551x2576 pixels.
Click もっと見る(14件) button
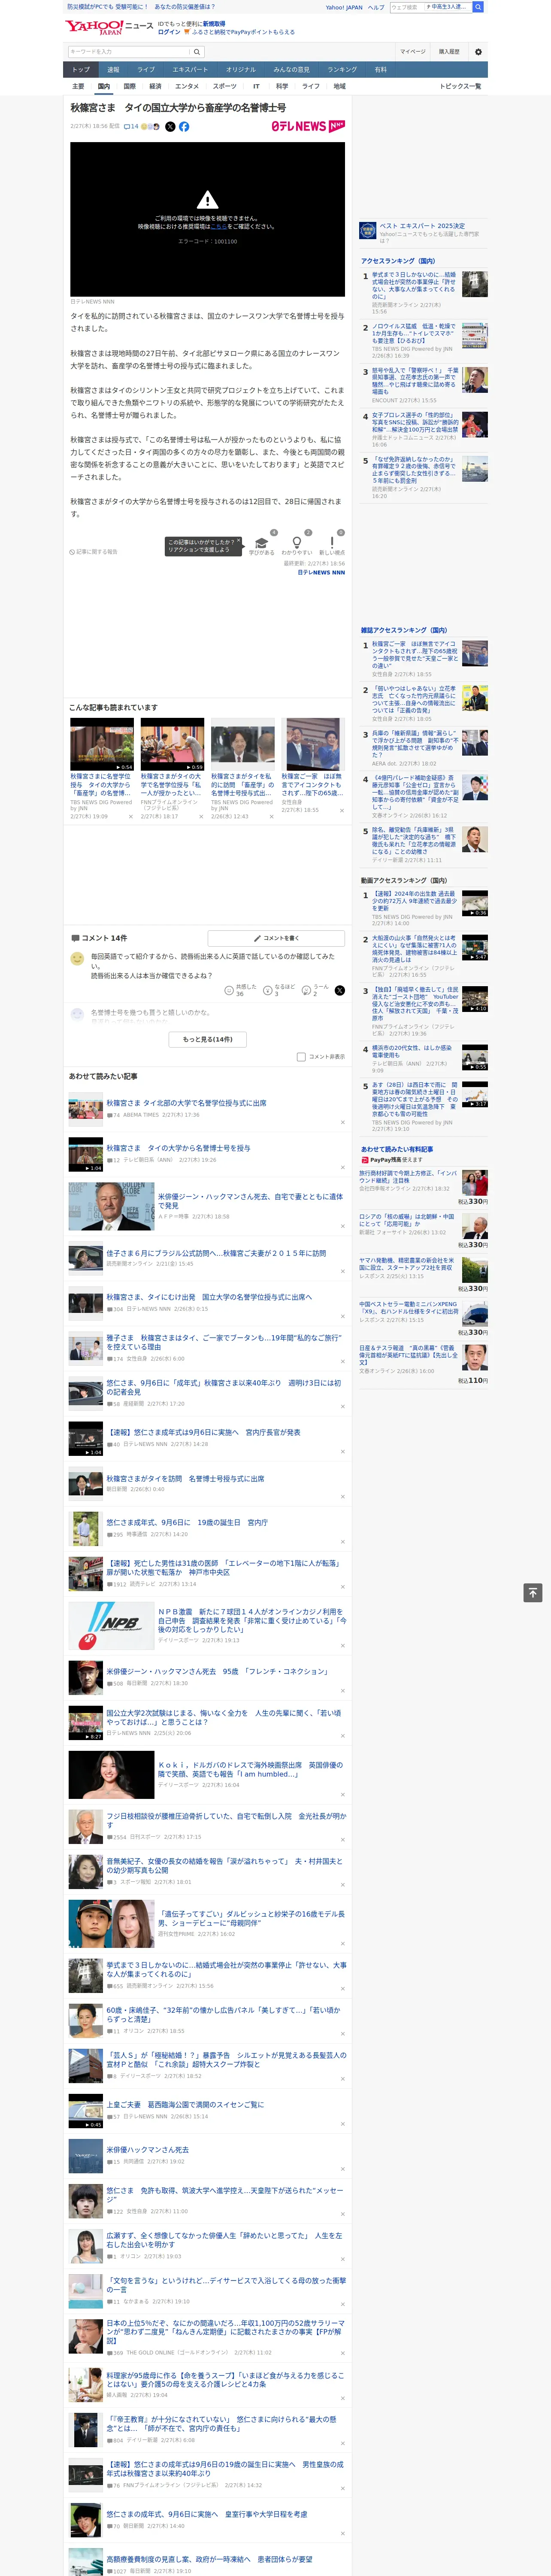click(x=207, y=1039)
